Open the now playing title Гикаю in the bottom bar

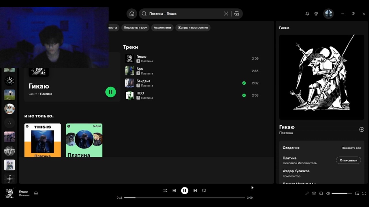coord(23,191)
